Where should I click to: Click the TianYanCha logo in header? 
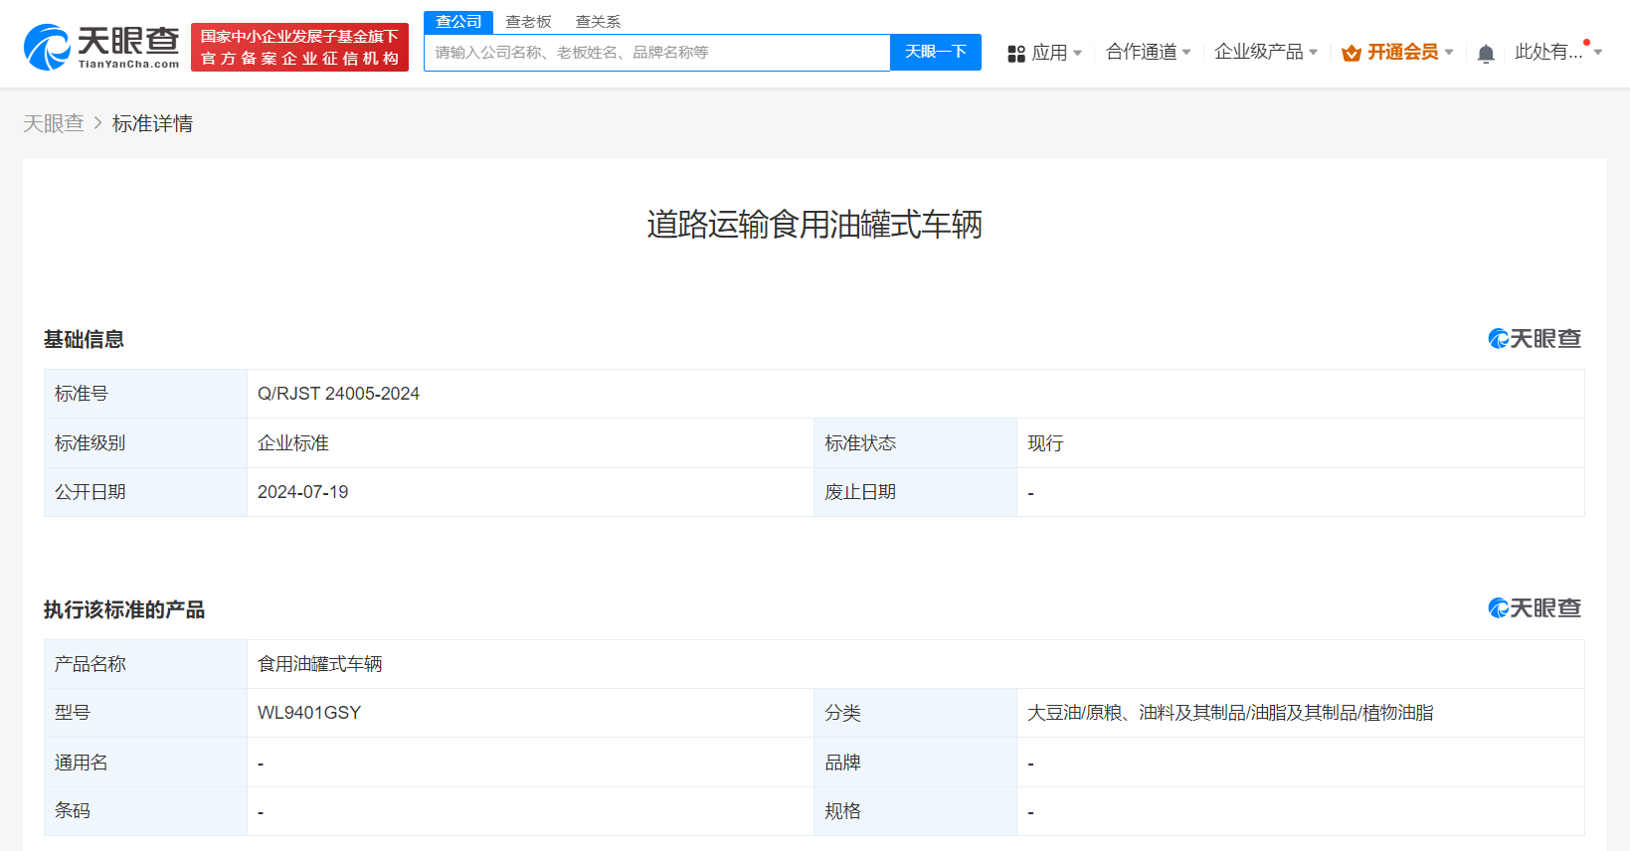click(x=101, y=47)
